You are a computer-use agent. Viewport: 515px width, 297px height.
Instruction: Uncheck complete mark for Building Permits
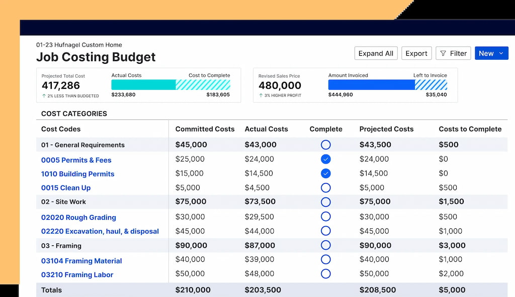point(325,174)
